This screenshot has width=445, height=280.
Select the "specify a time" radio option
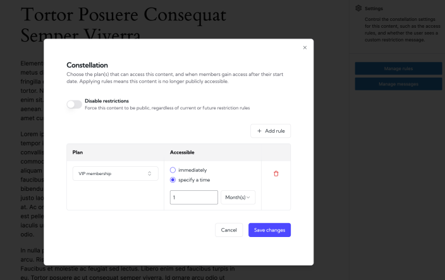[x=173, y=180]
